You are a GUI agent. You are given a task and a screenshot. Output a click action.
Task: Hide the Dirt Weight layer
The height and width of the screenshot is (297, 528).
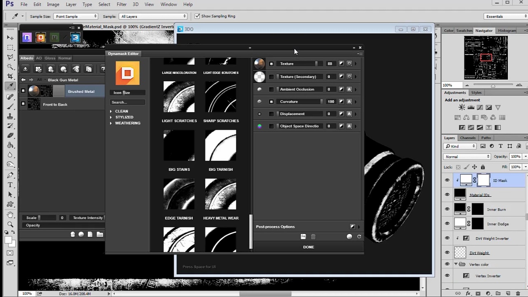click(447, 253)
